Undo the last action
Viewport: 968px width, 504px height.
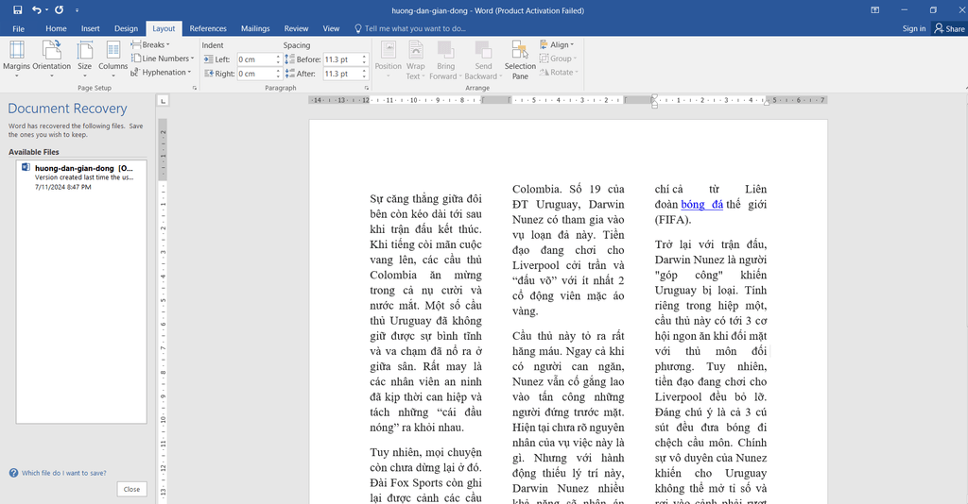[x=37, y=9]
